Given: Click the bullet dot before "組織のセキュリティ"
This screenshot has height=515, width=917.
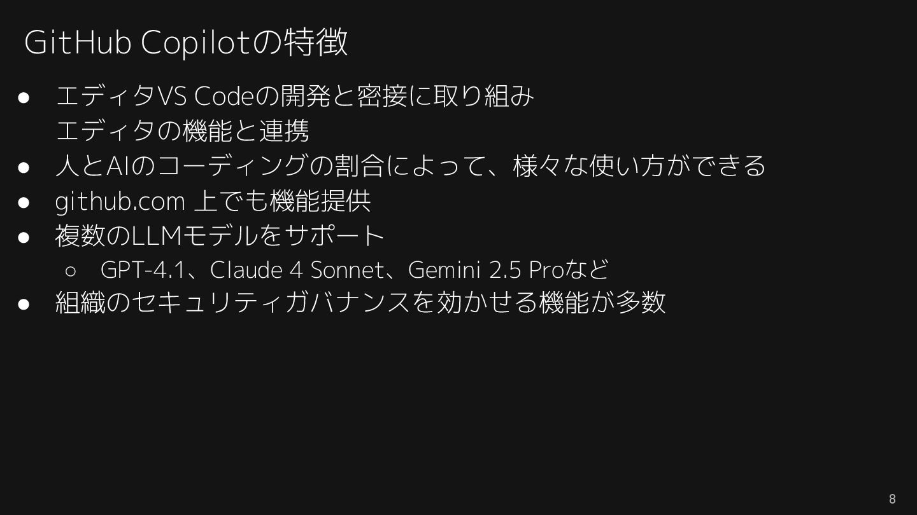Looking at the screenshot, I should (x=24, y=303).
